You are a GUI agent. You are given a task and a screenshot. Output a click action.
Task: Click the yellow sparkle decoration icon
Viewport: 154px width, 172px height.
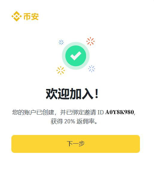point(61,70)
